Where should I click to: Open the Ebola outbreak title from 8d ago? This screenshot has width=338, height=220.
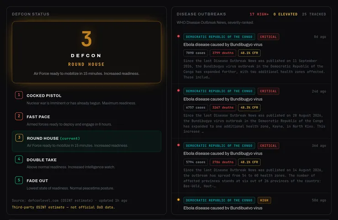pos(223,45)
